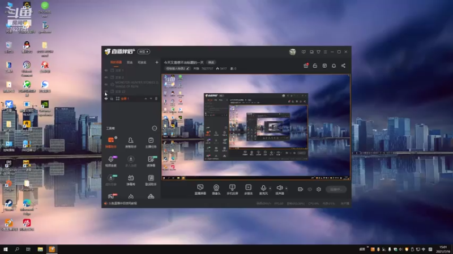Click the box icon left of the bell
Screen dimensions: 453x254
point(324,65)
